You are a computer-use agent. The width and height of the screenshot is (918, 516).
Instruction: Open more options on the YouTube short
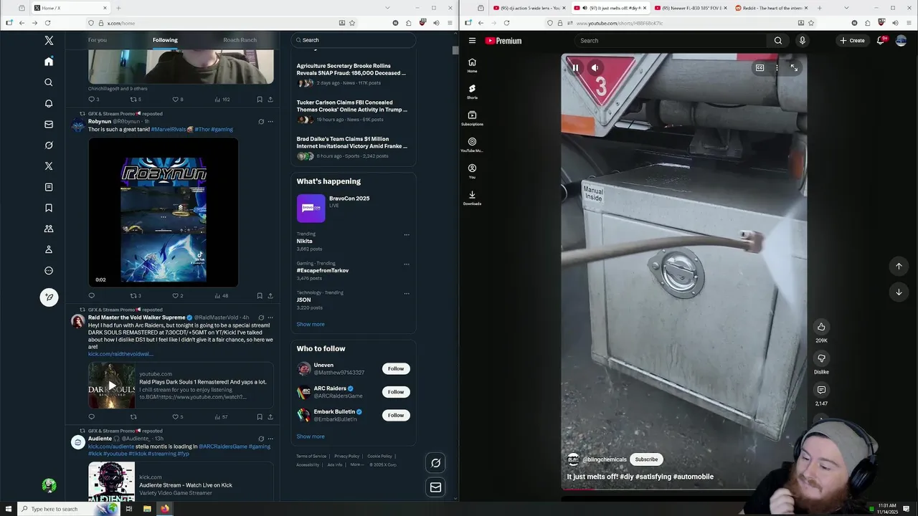[777, 68]
